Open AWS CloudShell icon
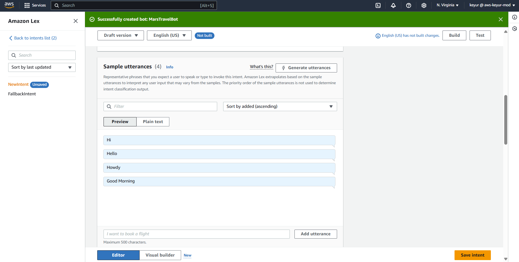This screenshot has width=519, height=262. (x=378, y=5)
